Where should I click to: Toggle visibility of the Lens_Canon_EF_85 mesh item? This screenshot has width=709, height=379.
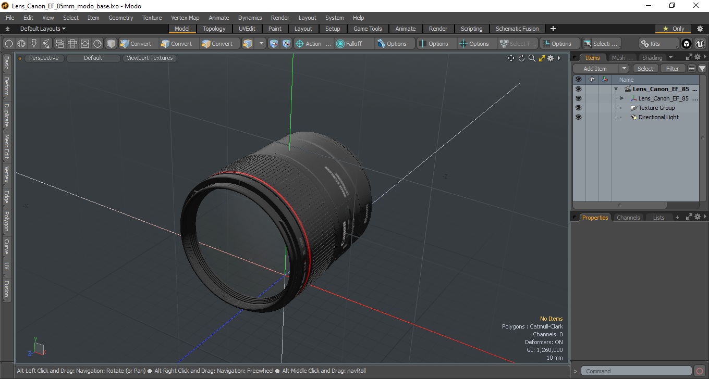(578, 98)
